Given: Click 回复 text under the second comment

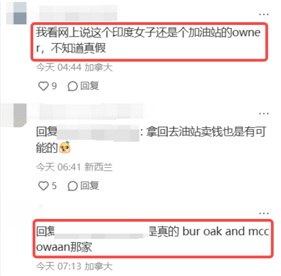Looking at the screenshot, I should (x=90, y=186).
